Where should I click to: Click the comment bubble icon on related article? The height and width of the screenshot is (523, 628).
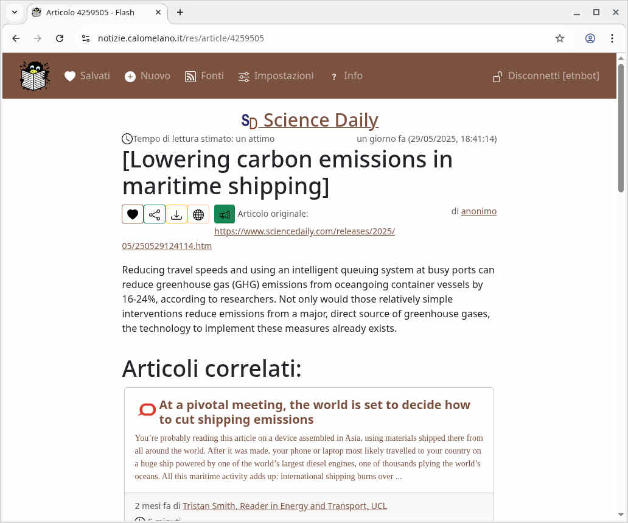point(146,409)
